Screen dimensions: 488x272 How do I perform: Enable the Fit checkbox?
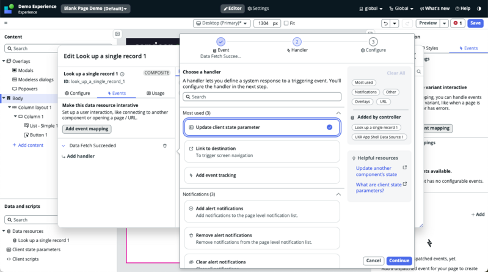pyautogui.click(x=286, y=23)
